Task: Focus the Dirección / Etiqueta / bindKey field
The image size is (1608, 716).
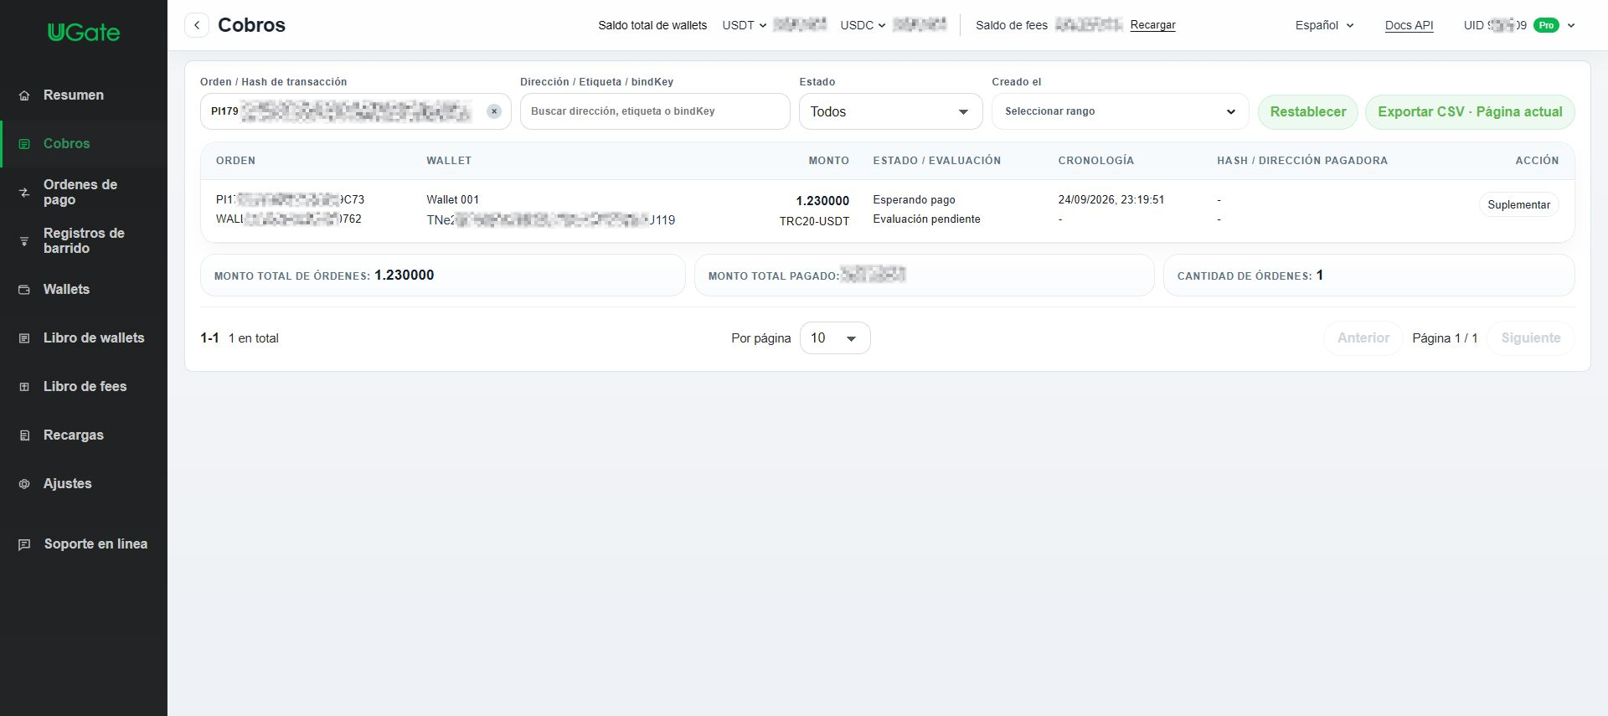Action: (x=655, y=111)
